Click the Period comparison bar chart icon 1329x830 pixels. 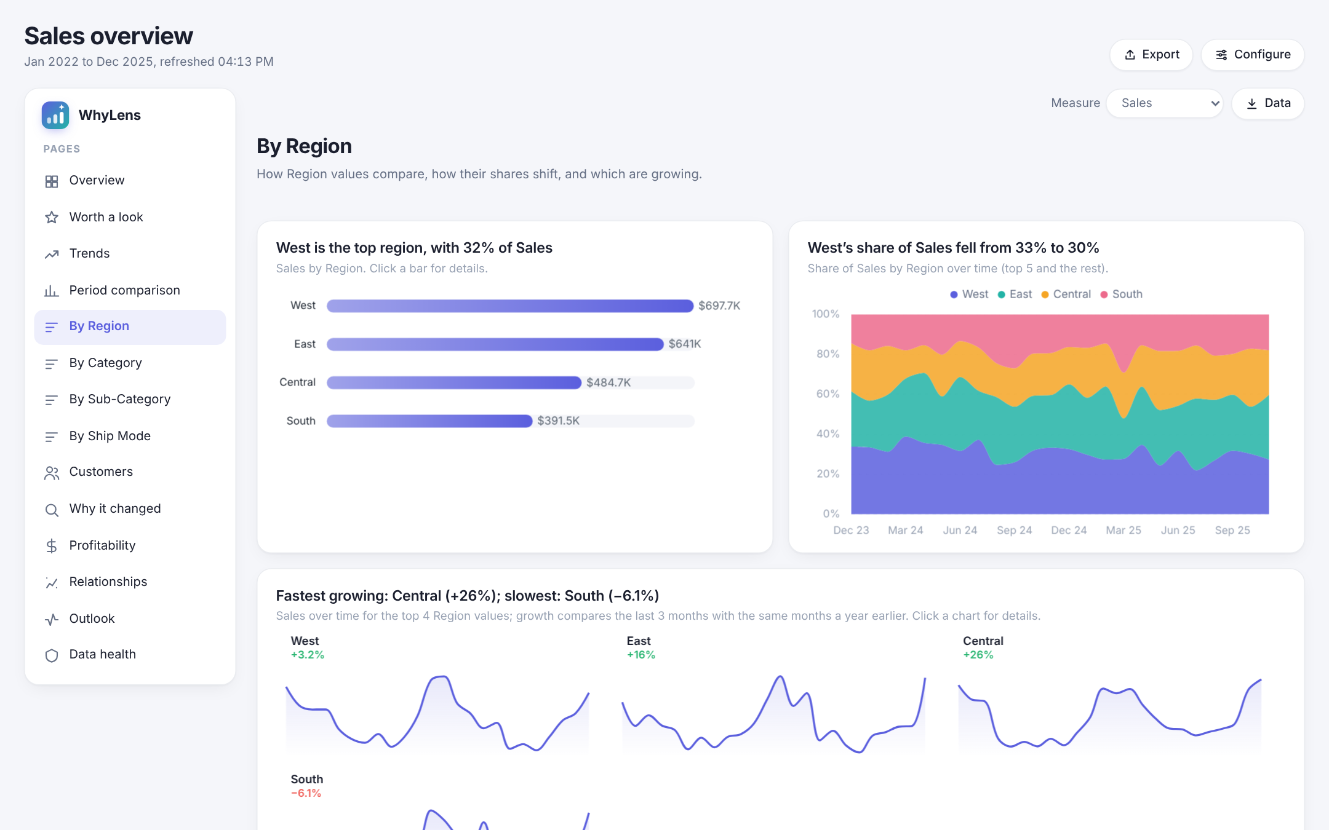click(52, 291)
